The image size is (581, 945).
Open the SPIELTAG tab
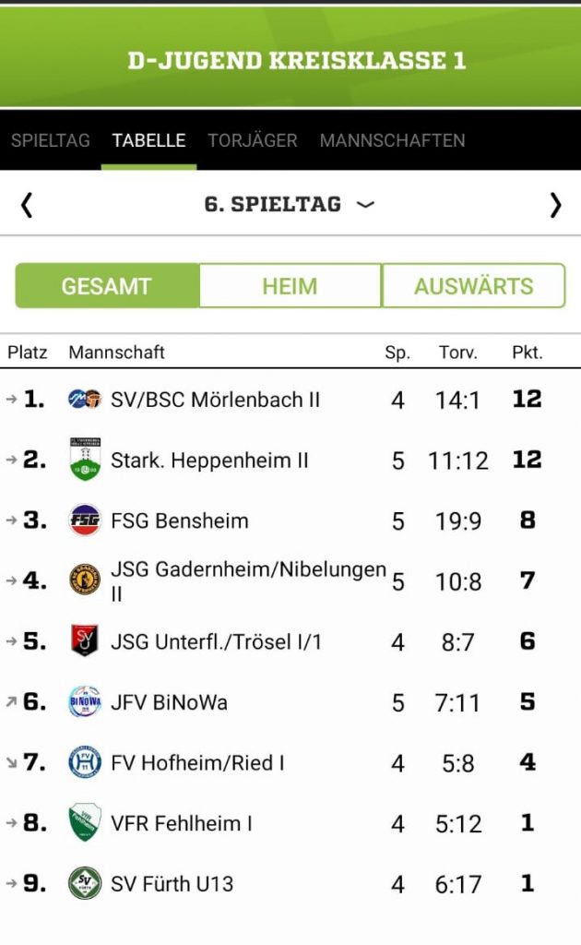51,140
